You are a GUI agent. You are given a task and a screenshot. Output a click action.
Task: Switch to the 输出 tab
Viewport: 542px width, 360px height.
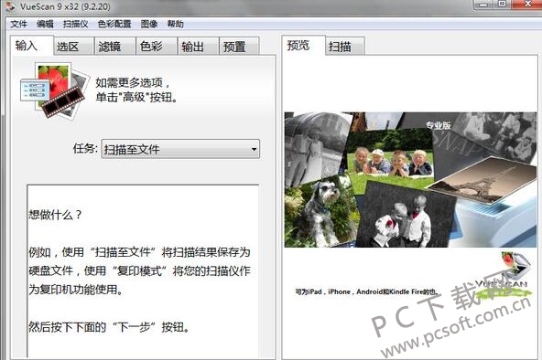click(198, 47)
